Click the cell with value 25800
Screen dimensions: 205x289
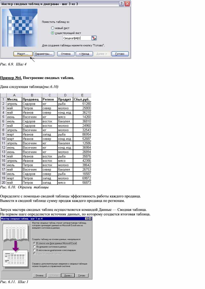pos(82,108)
